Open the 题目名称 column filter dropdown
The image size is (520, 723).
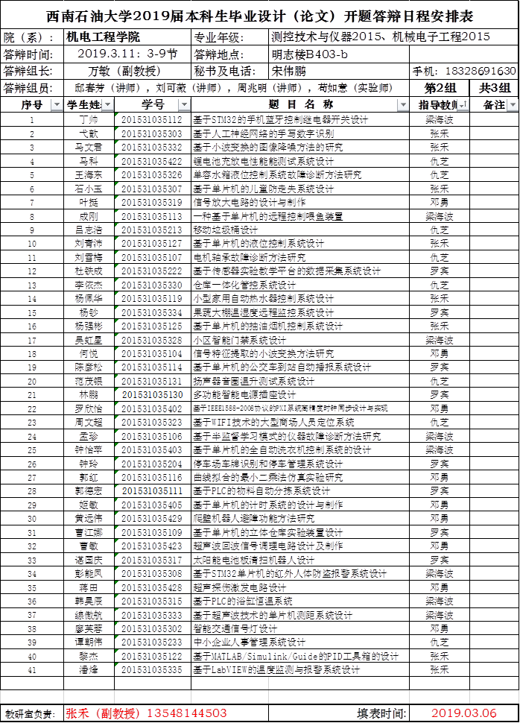pyautogui.click(x=403, y=106)
